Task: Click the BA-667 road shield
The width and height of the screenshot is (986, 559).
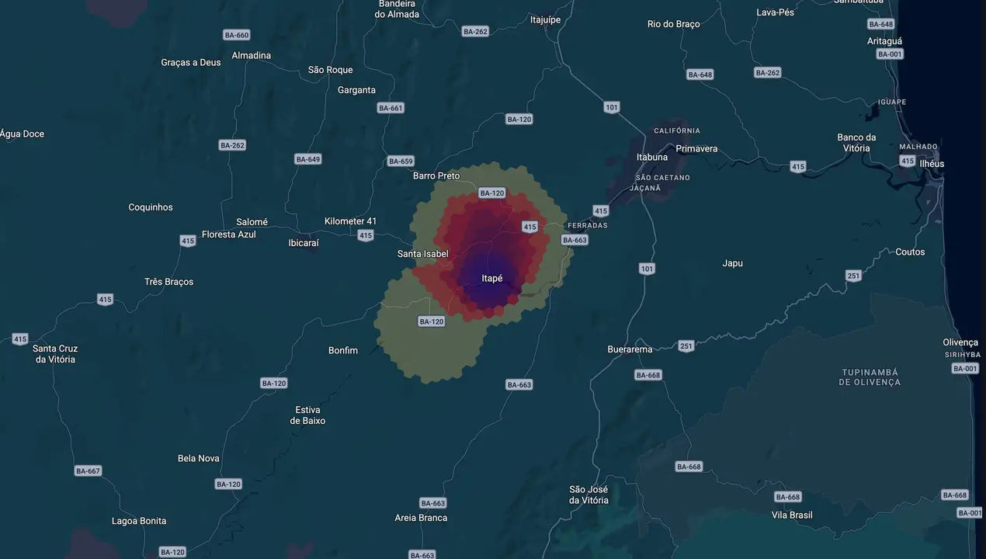Action: tap(89, 471)
